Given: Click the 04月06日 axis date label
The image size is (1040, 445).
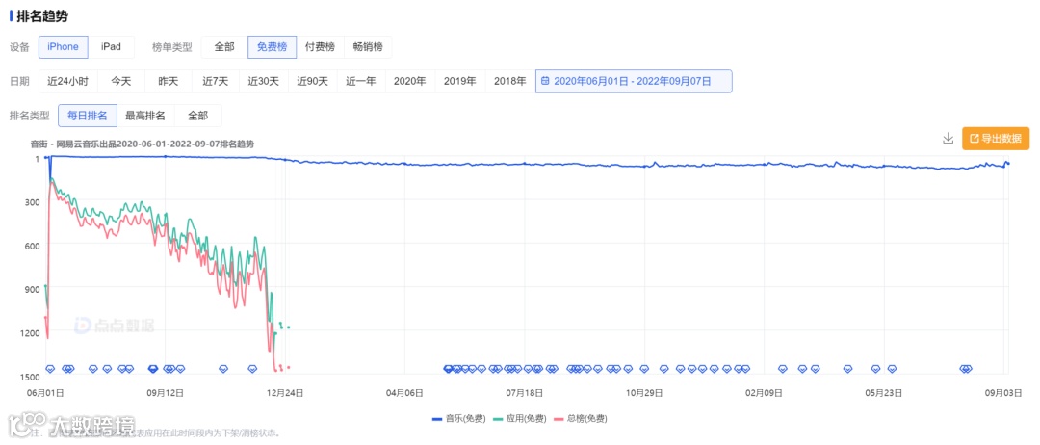Looking at the screenshot, I should tap(404, 393).
